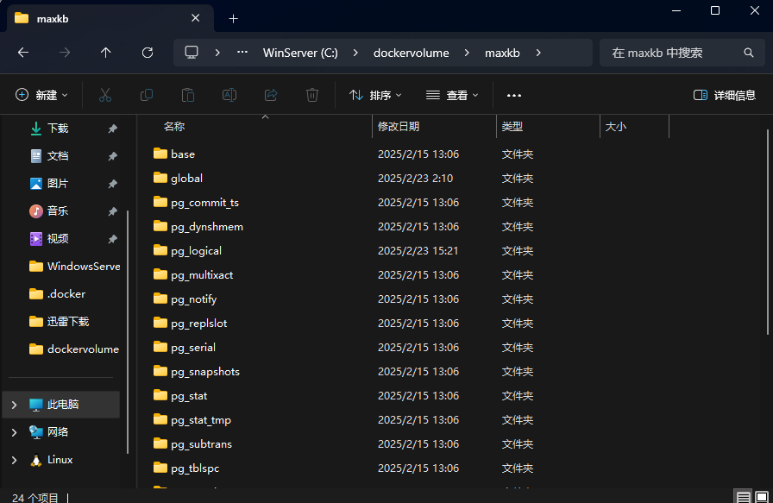Open 下载 (Downloads) in sidebar
773x503 pixels.
pyautogui.click(x=58, y=129)
